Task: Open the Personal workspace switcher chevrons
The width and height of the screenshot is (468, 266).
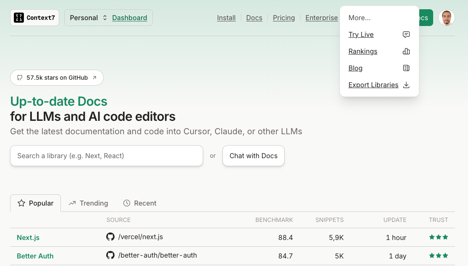Action: (x=105, y=18)
